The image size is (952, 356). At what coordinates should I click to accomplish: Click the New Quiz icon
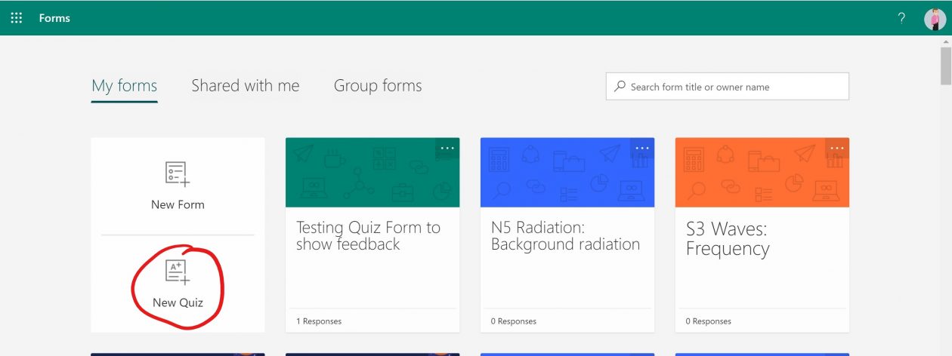pyautogui.click(x=178, y=272)
